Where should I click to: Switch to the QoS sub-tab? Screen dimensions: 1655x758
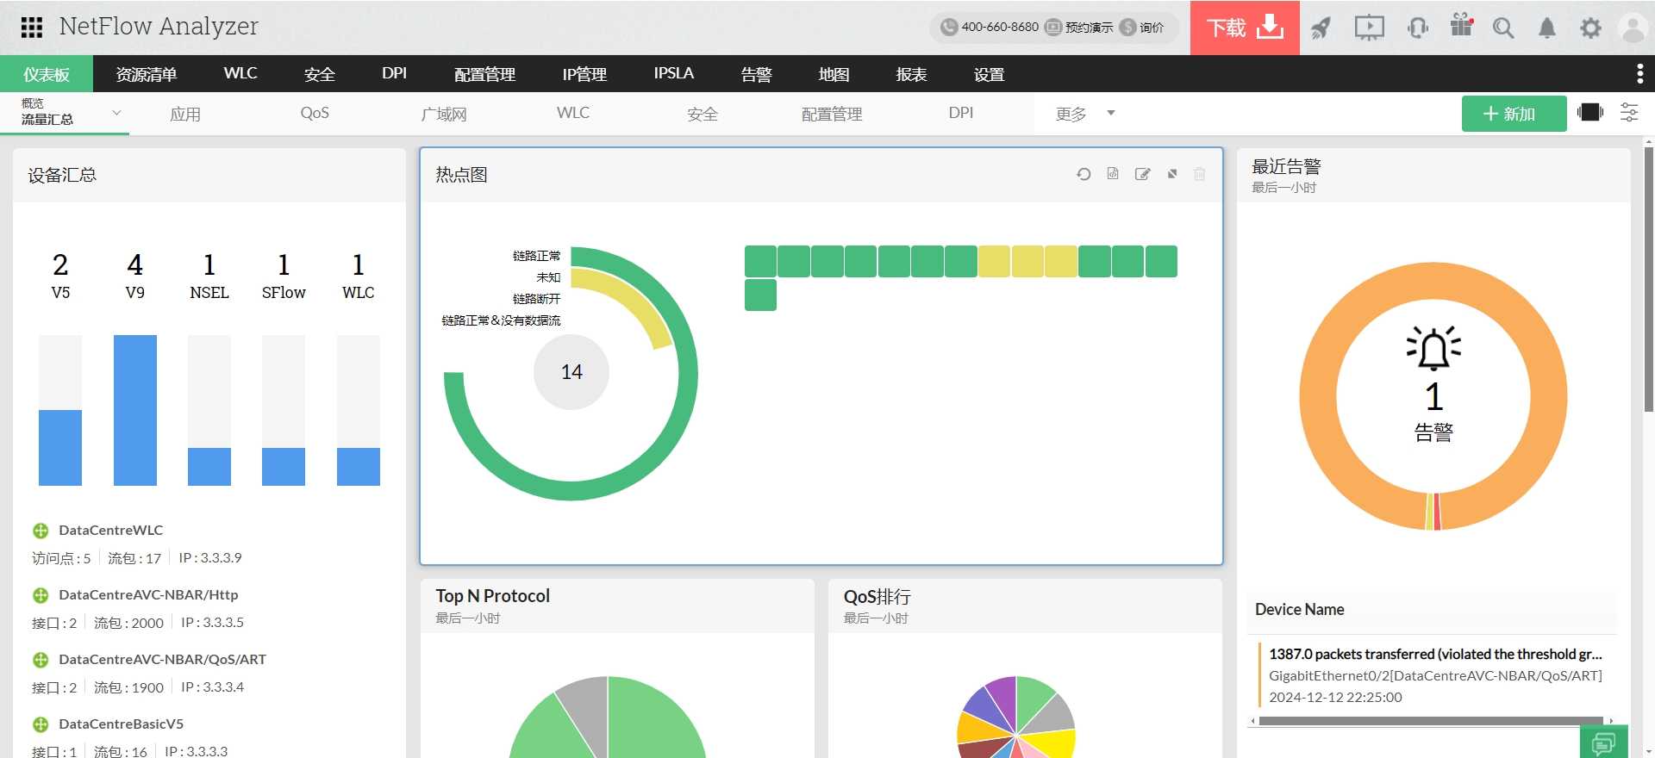[x=315, y=113]
